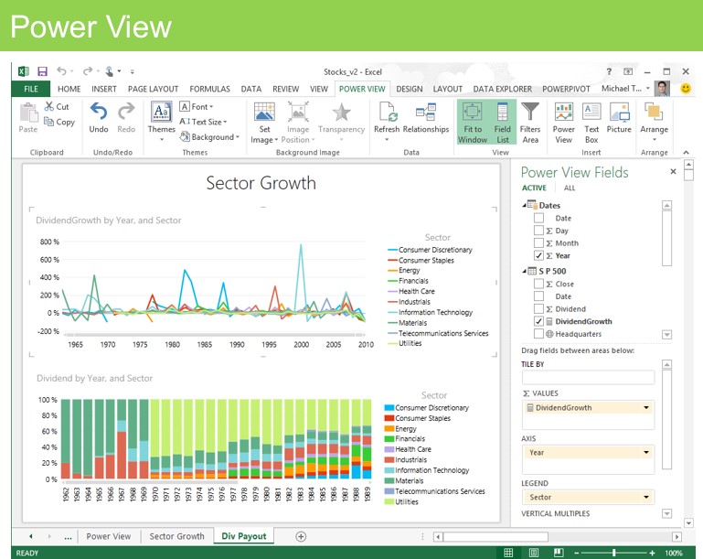
Task: Click the Transparency star icon
Action: coord(341,112)
